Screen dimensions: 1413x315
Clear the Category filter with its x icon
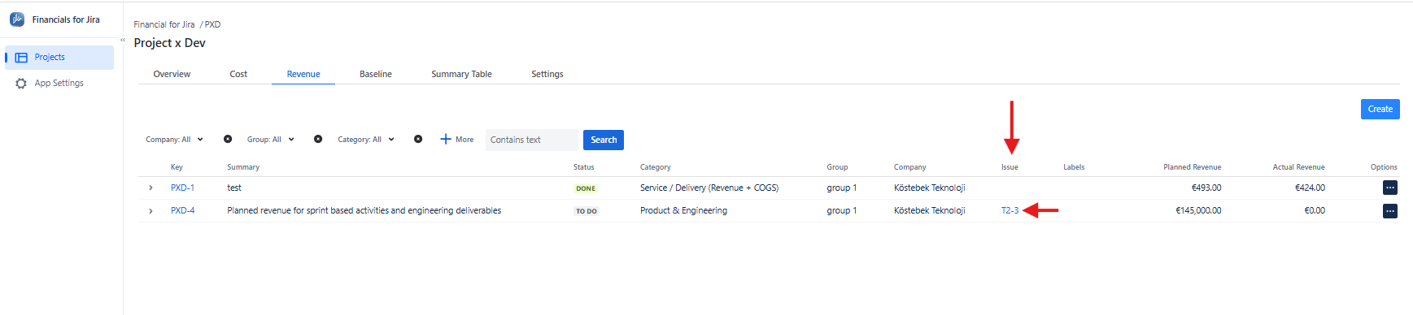point(418,140)
